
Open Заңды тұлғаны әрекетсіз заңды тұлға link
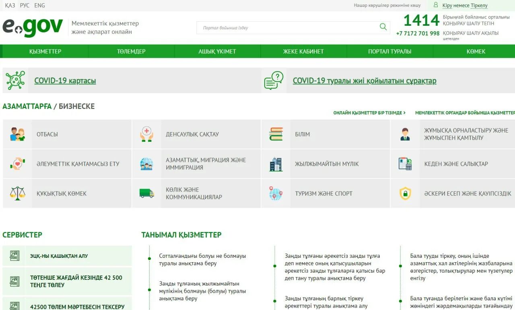pos(335,267)
